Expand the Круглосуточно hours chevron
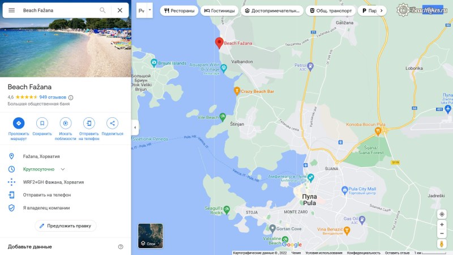This screenshot has height=255, width=453. click(63, 169)
